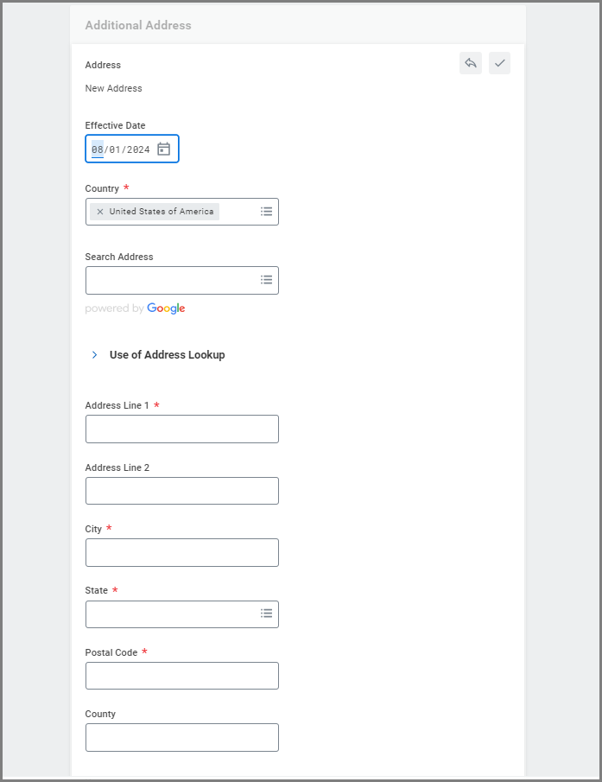Focus the Address Line 2 field

(181, 491)
